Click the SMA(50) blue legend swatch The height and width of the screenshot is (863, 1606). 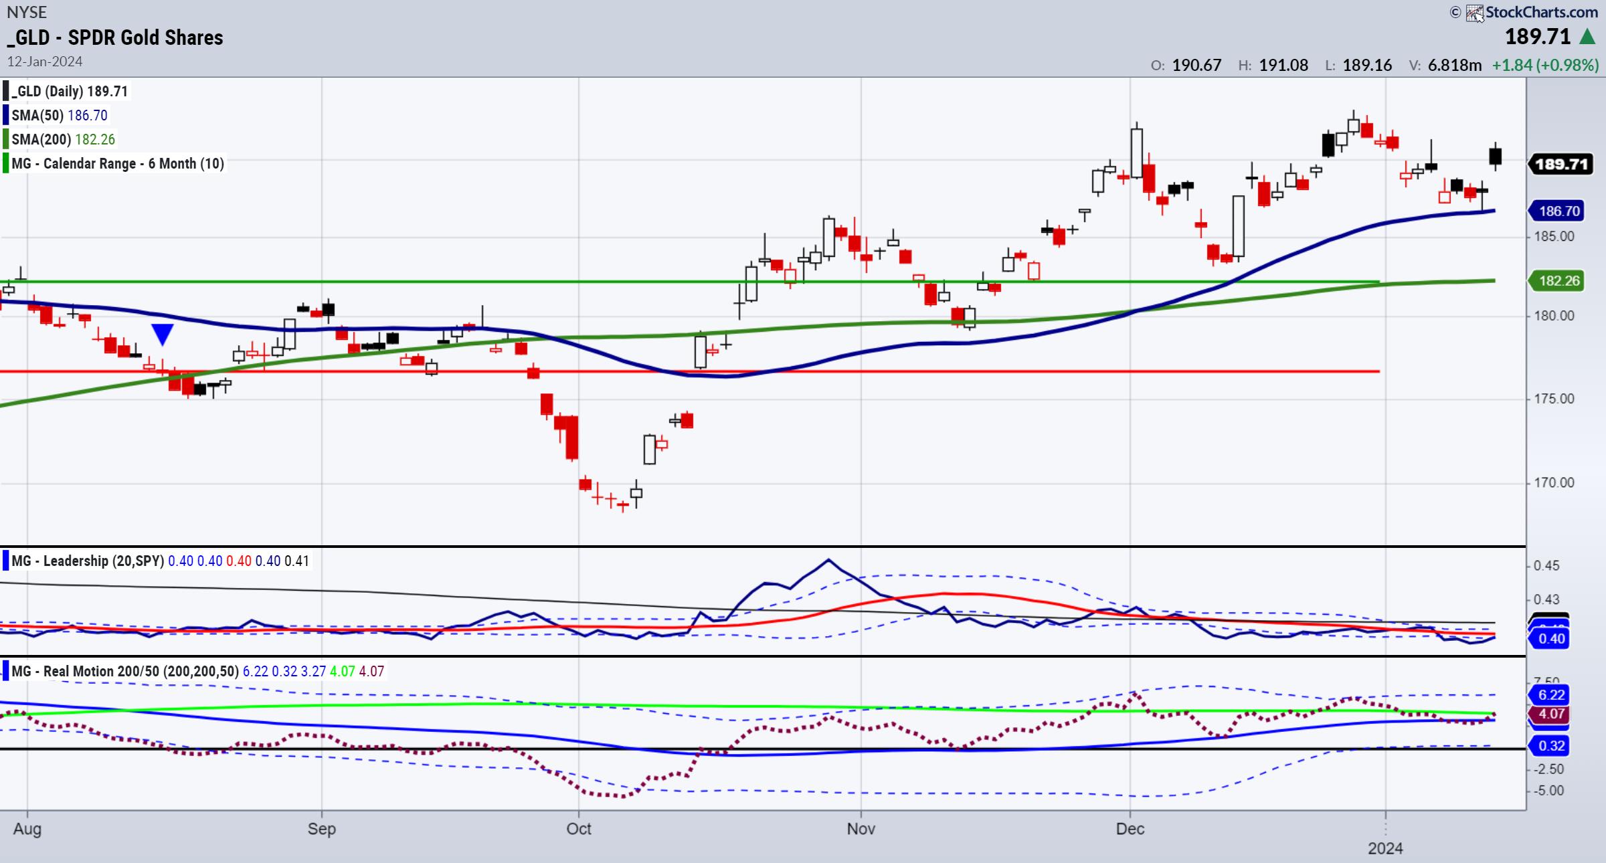(x=6, y=115)
